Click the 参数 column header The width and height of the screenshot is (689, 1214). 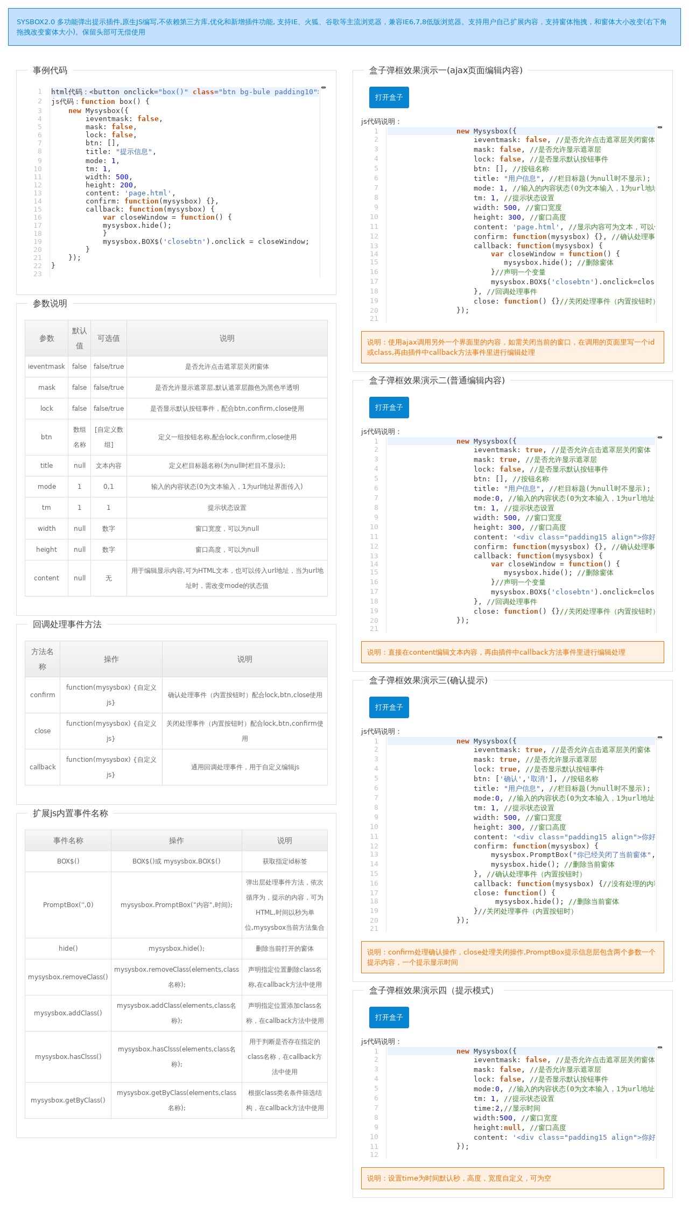tap(46, 338)
